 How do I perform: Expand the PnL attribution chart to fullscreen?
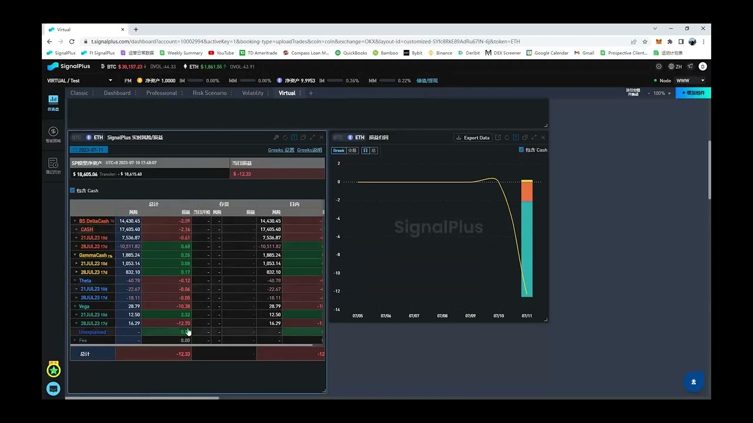click(x=534, y=137)
